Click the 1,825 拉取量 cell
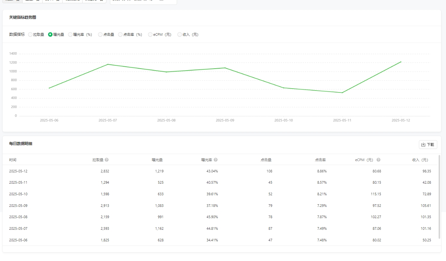Viewport: 446px width, 261px height. click(x=105, y=240)
